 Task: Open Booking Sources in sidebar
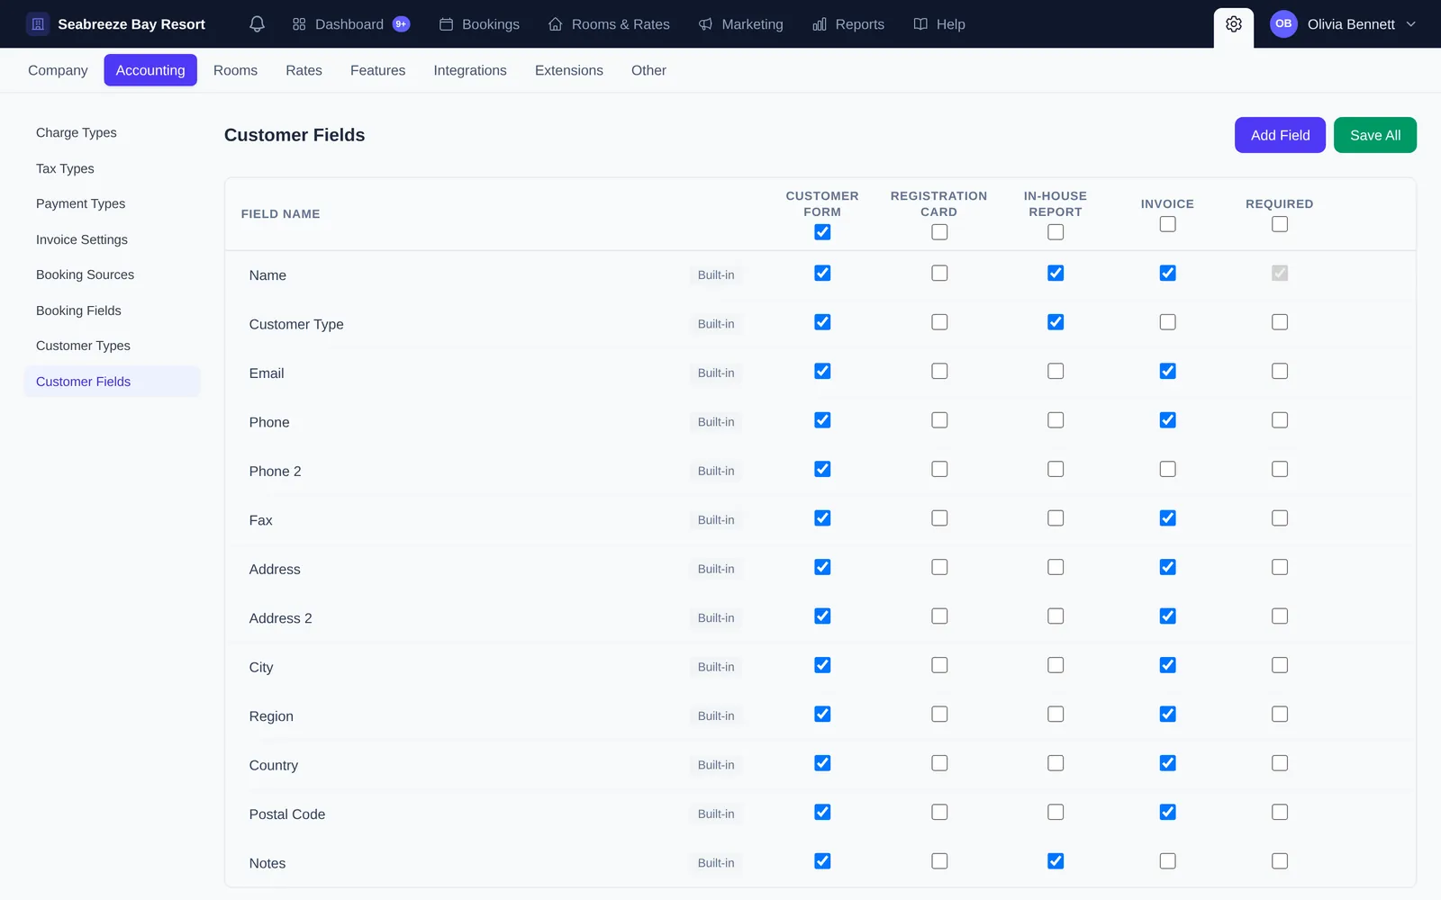[x=112, y=274]
